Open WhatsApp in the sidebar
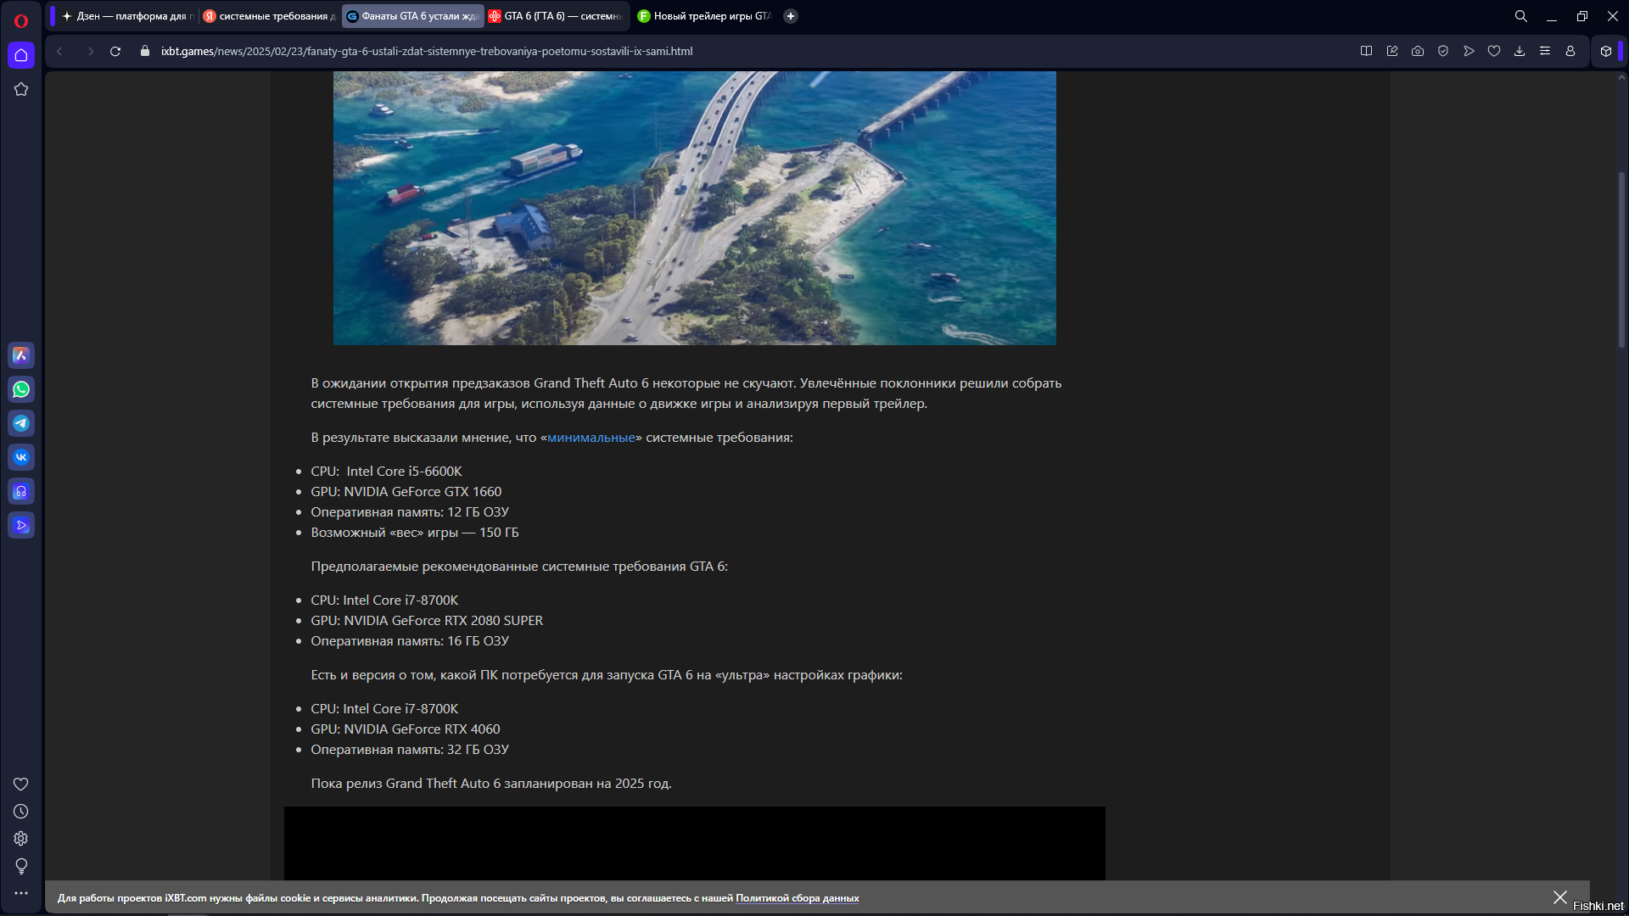The width and height of the screenshot is (1629, 916). click(21, 389)
